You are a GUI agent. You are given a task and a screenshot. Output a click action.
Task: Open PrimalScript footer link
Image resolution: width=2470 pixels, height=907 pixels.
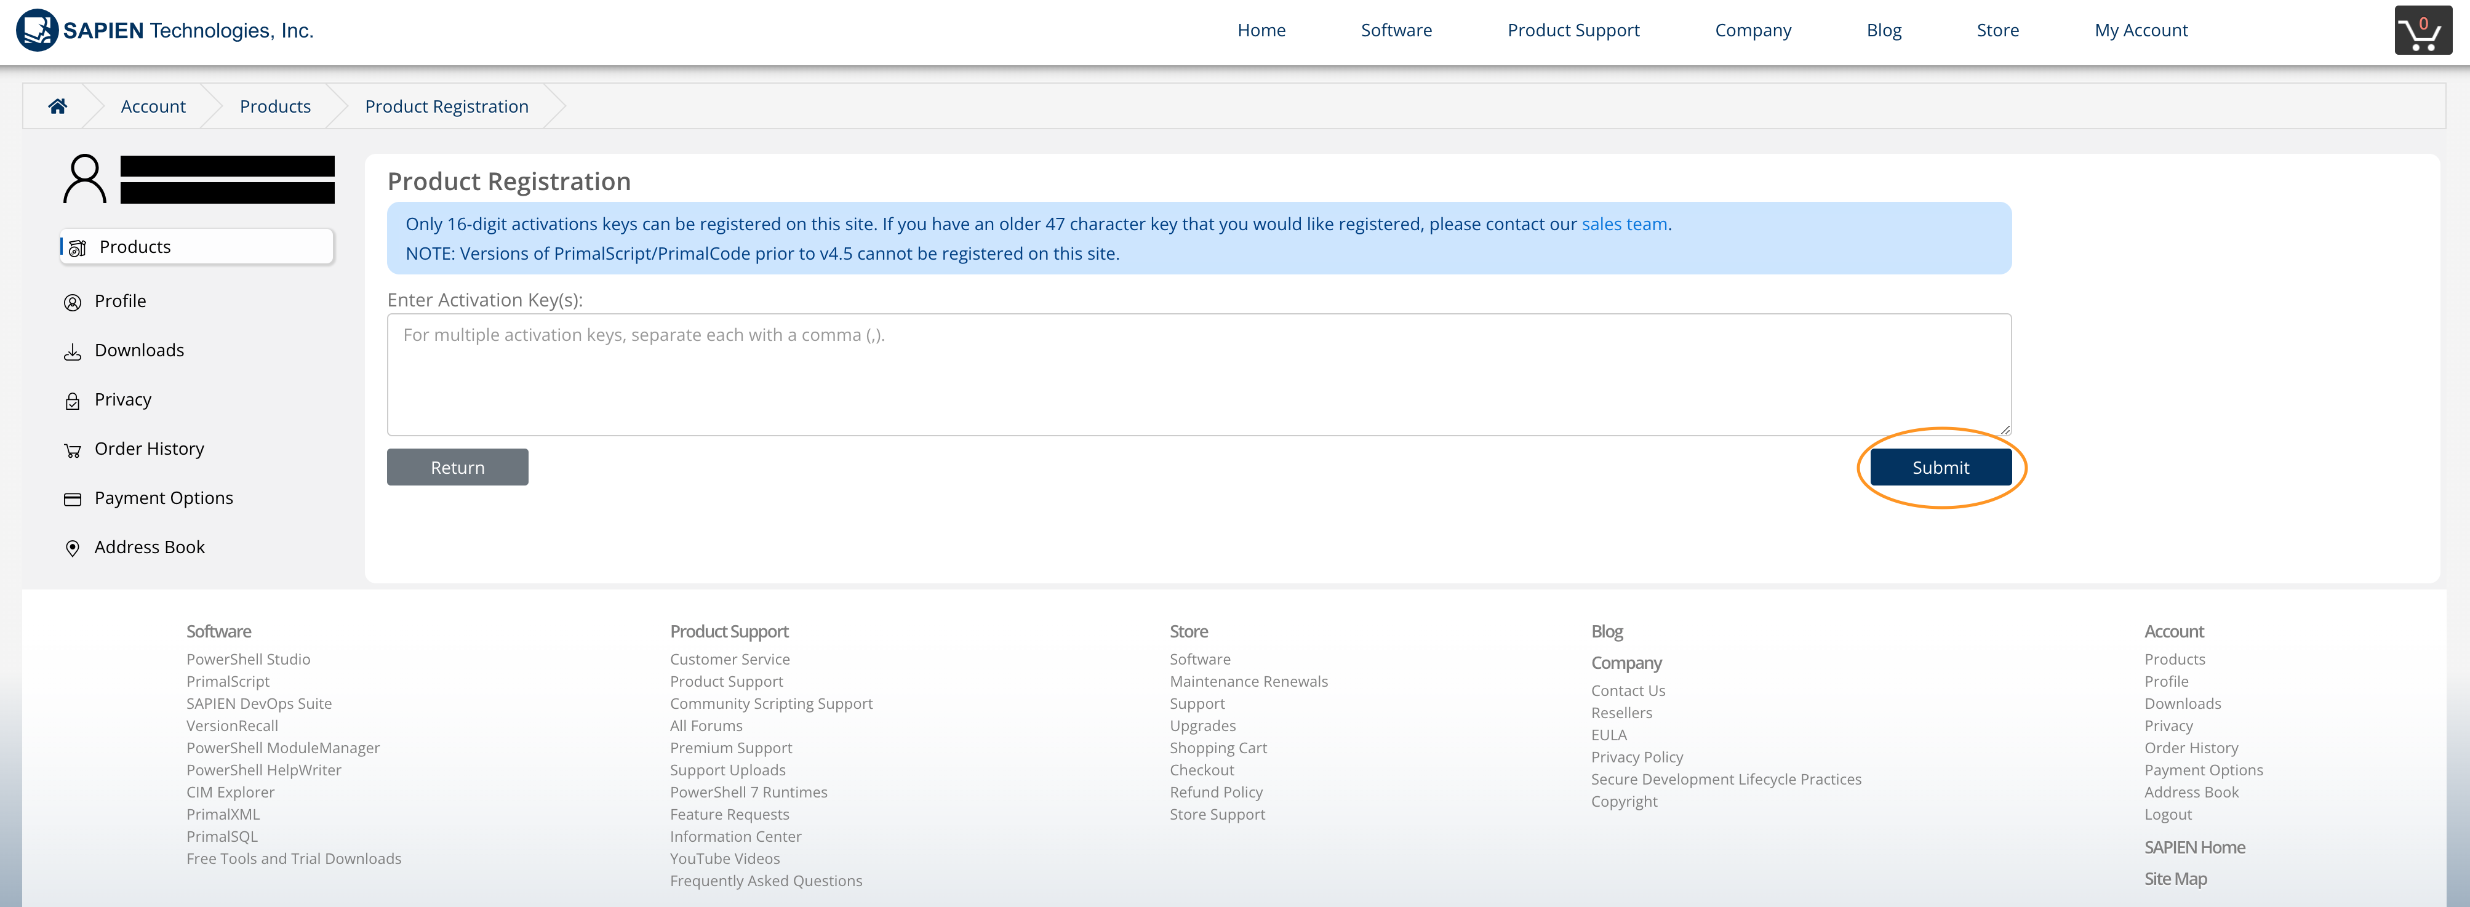click(227, 682)
